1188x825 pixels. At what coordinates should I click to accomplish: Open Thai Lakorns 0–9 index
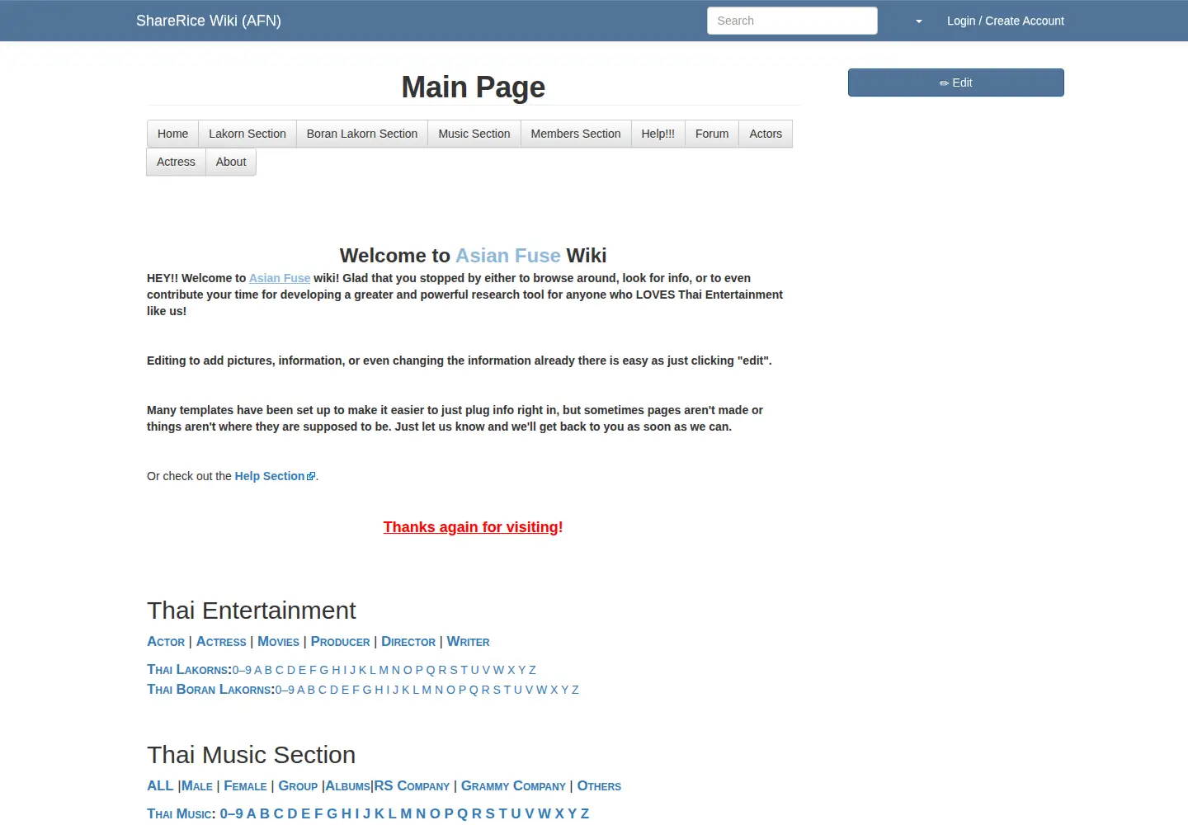pos(242,670)
